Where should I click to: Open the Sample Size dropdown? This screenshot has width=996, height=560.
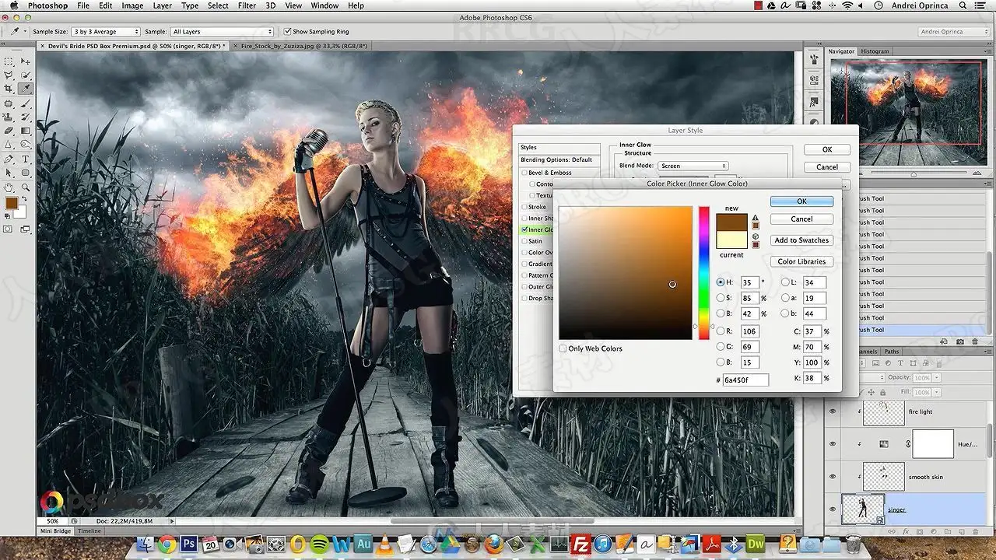click(x=105, y=32)
